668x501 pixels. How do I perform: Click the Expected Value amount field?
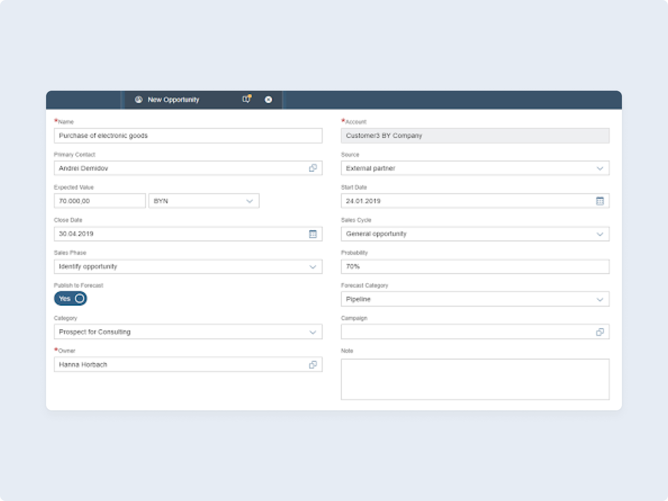100,201
